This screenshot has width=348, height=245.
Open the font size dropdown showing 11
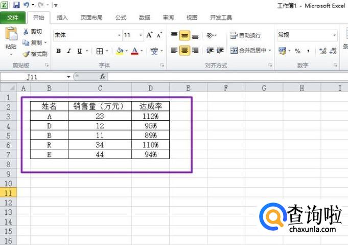pyautogui.click(x=141, y=35)
